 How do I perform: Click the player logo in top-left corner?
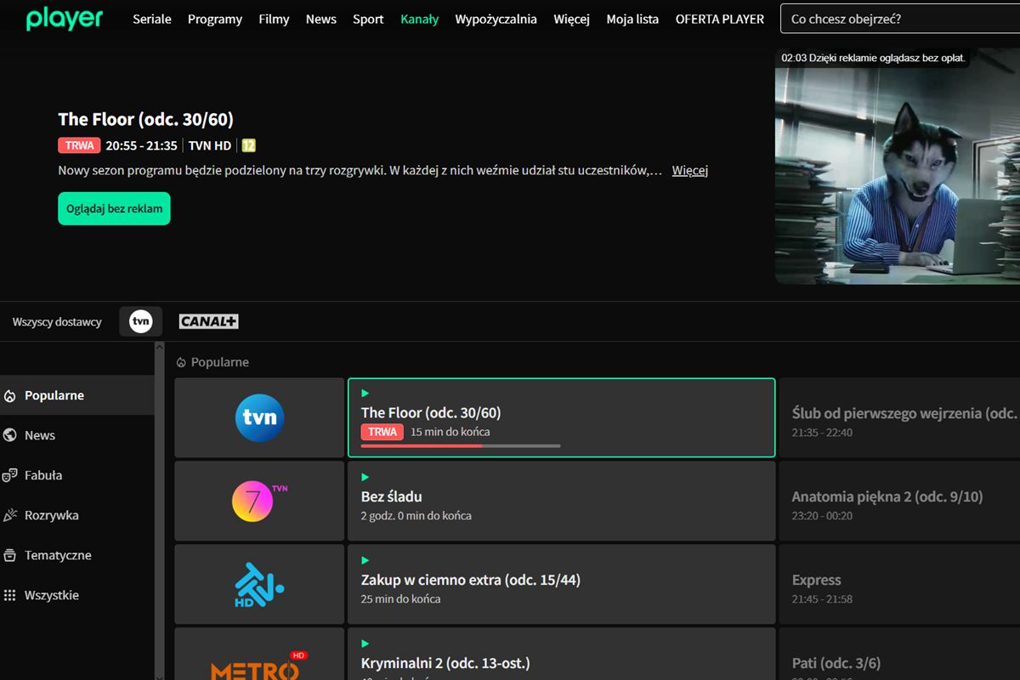tap(64, 18)
